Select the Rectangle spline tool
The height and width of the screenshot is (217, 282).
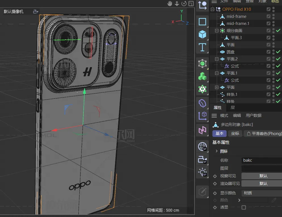point(202,22)
